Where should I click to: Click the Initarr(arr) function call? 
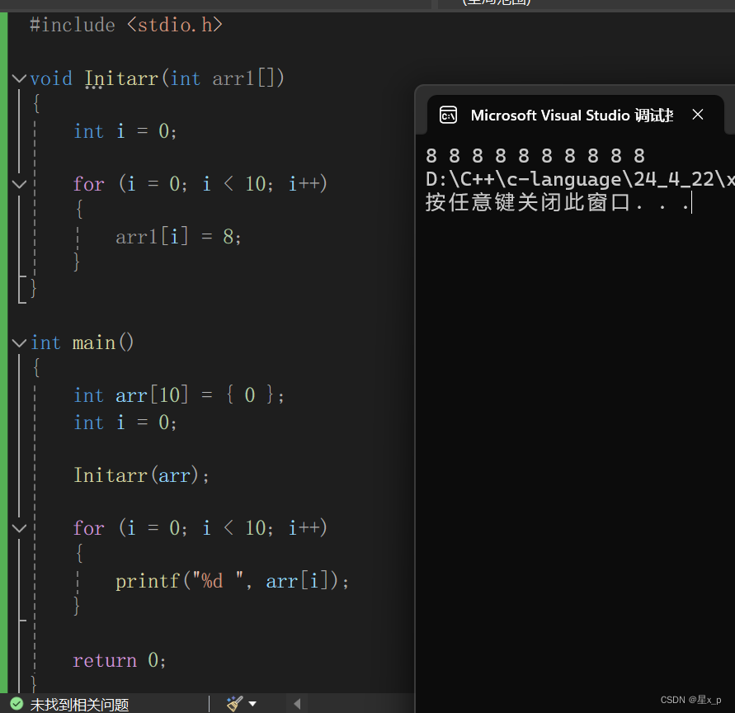(140, 475)
